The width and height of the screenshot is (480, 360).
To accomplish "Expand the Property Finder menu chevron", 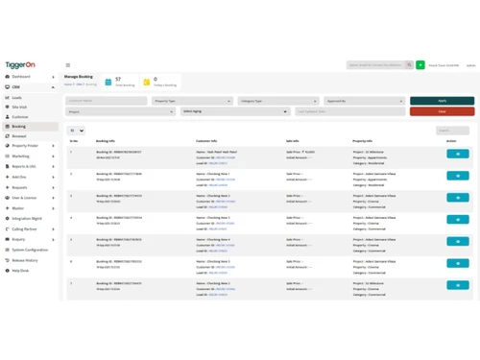I will click(53, 146).
